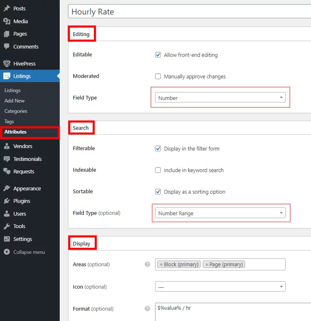
Task: Click the Allow front-end editing label
Action: [191, 55]
